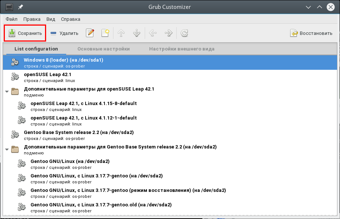Switch to the List configuration tab
The width and height of the screenshot is (340, 219).
[36, 49]
